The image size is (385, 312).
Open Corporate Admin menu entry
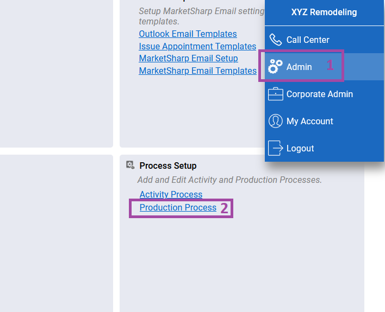[x=324, y=94]
